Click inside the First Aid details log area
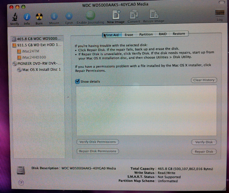Image resolution: width=229 pixels, height=193 pixels. click(146, 111)
